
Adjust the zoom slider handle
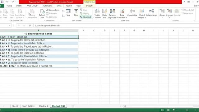[187, 110]
